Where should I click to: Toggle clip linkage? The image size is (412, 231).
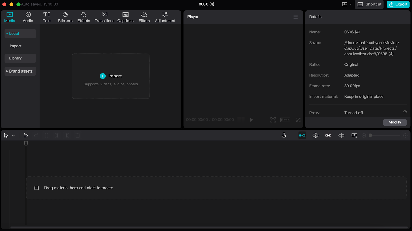[x=328, y=135]
